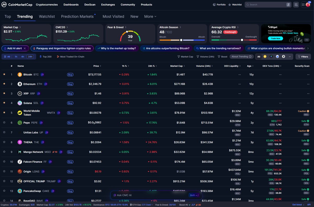Screen dimensions: 314x207
Task: Open the Portfolio pie icon
Action: click(x=214, y=4)
